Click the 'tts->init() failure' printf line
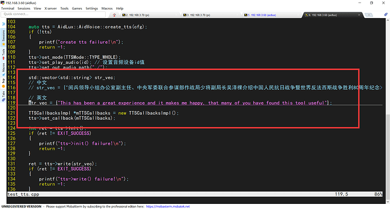Viewport: 390px width, 209px height. click(83, 143)
